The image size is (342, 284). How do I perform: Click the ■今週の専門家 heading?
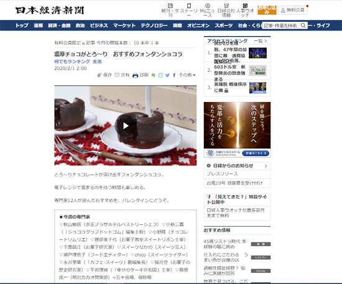coord(75,217)
